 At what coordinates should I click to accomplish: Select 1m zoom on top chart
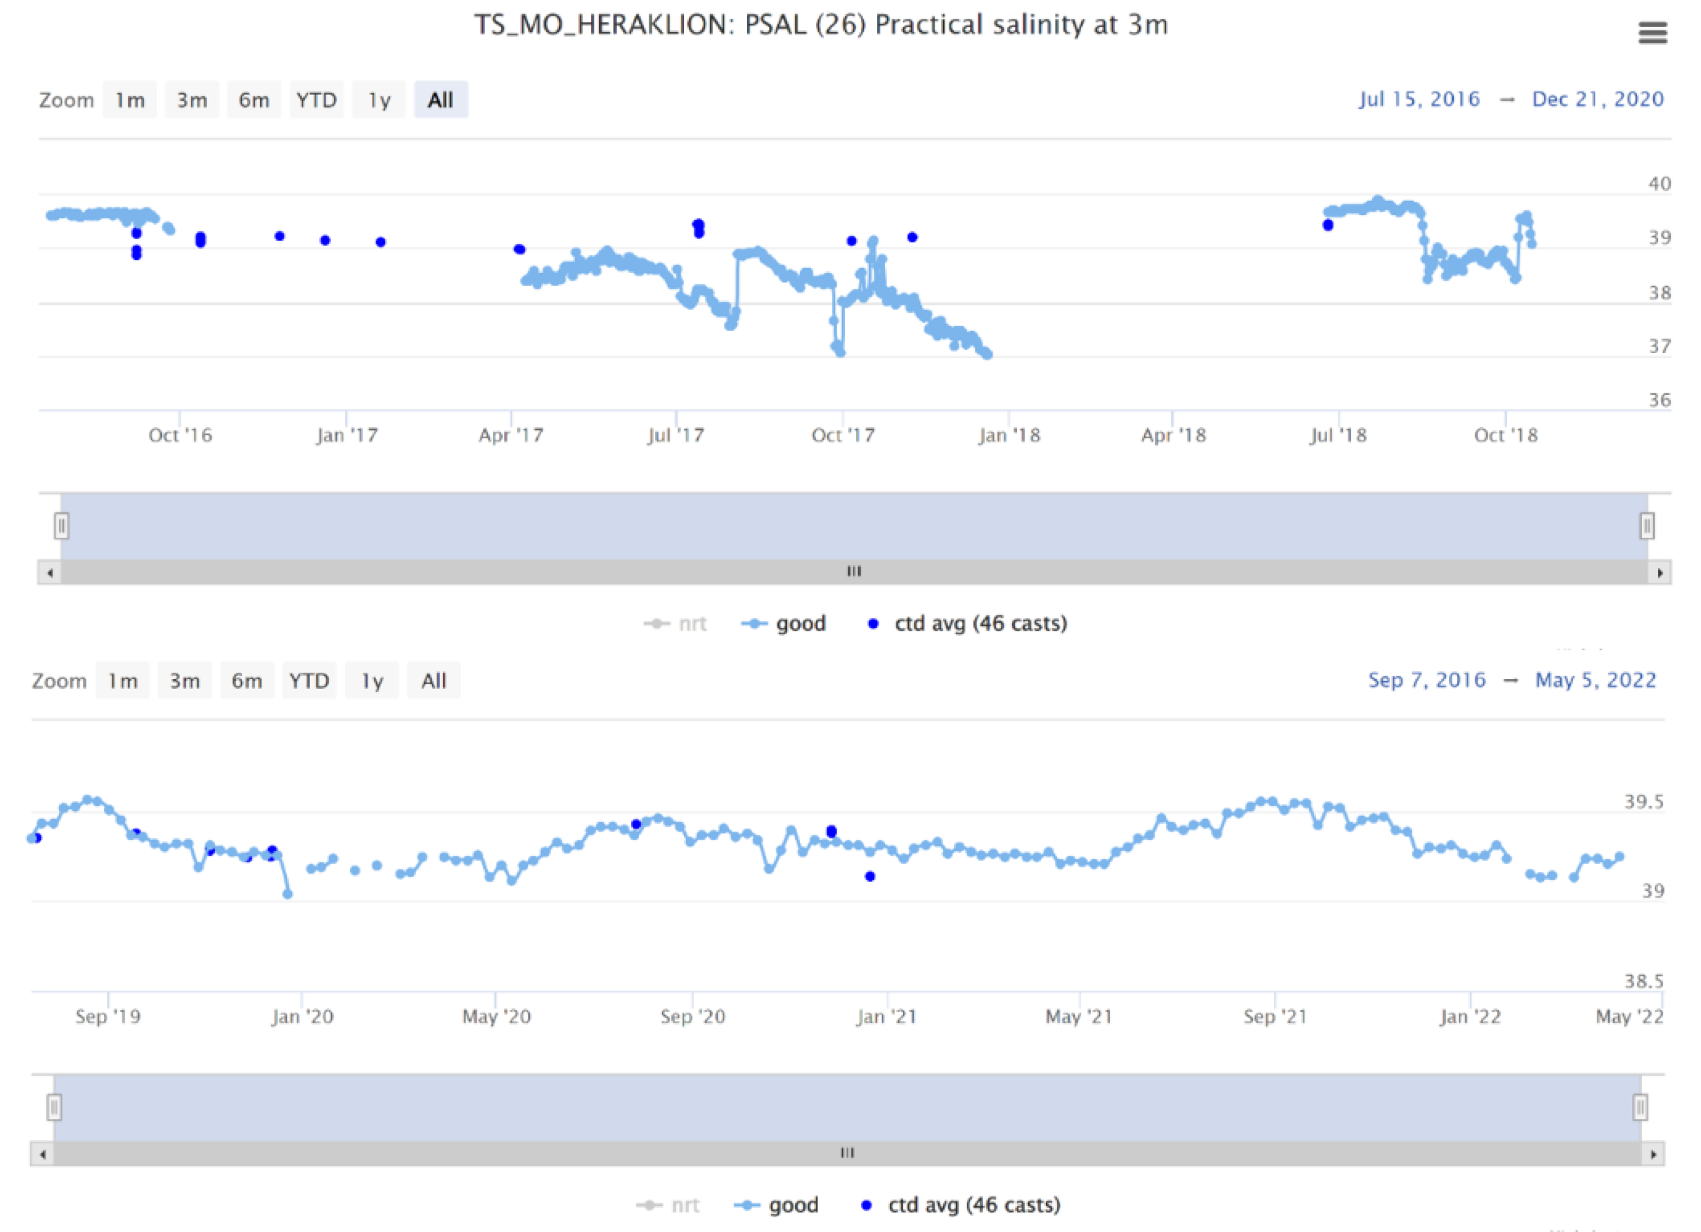[x=130, y=100]
